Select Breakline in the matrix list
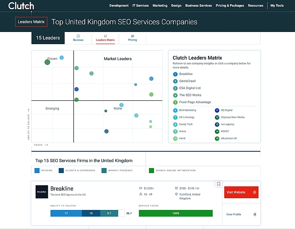295x229 pixels. pos(186,74)
